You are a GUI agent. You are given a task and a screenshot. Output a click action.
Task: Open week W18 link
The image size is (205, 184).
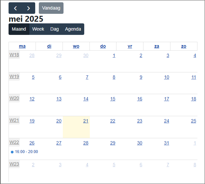pyautogui.click(x=14, y=55)
